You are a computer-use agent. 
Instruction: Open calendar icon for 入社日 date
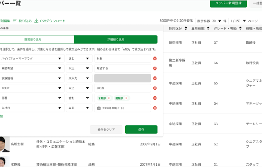[x=99, y=108]
